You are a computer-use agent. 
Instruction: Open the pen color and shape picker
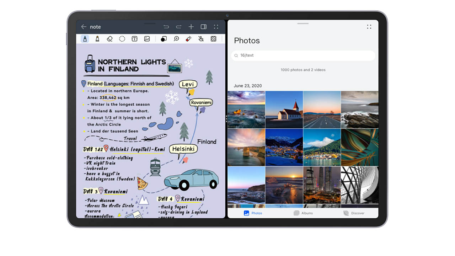[x=164, y=39]
